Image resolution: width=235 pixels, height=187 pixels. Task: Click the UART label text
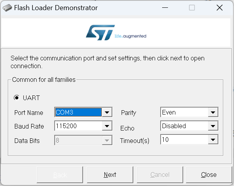tap(31, 98)
